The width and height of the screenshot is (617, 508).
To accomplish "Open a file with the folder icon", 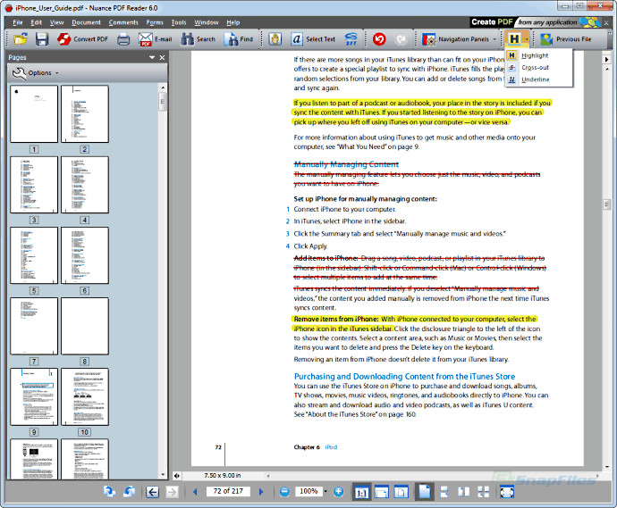I will [21, 39].
